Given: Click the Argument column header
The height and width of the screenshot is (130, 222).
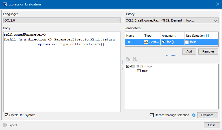Looking at the screenshot, I should coord(172,36).
